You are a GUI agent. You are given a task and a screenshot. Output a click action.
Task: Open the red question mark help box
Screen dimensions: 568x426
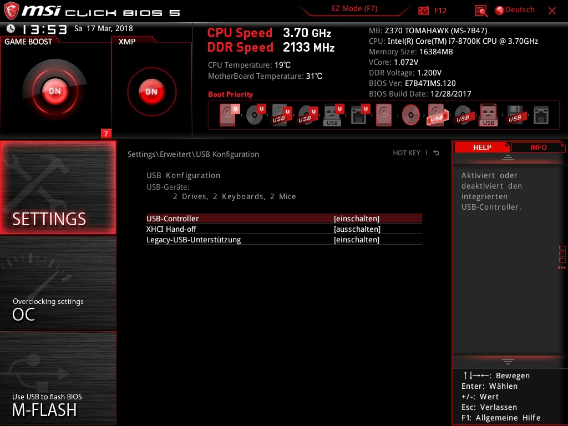tap(106, 133)
